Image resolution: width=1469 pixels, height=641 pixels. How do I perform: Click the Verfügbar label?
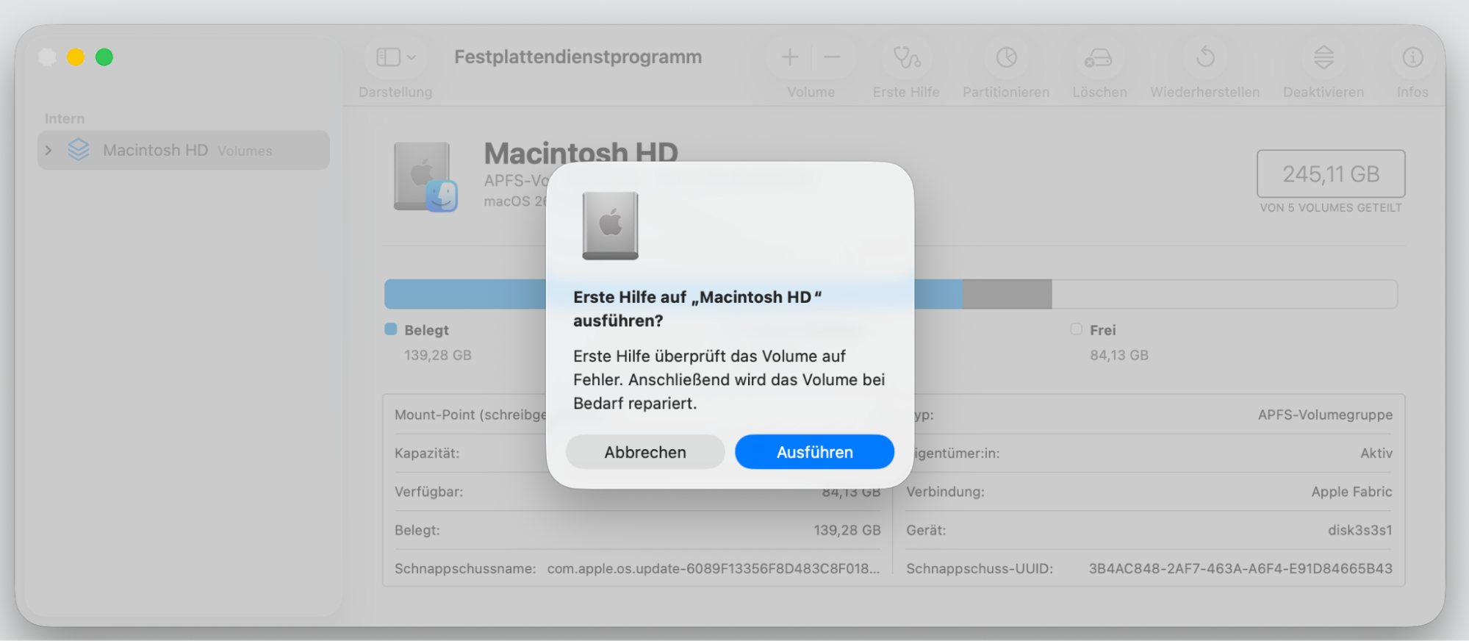click(428, 492)
